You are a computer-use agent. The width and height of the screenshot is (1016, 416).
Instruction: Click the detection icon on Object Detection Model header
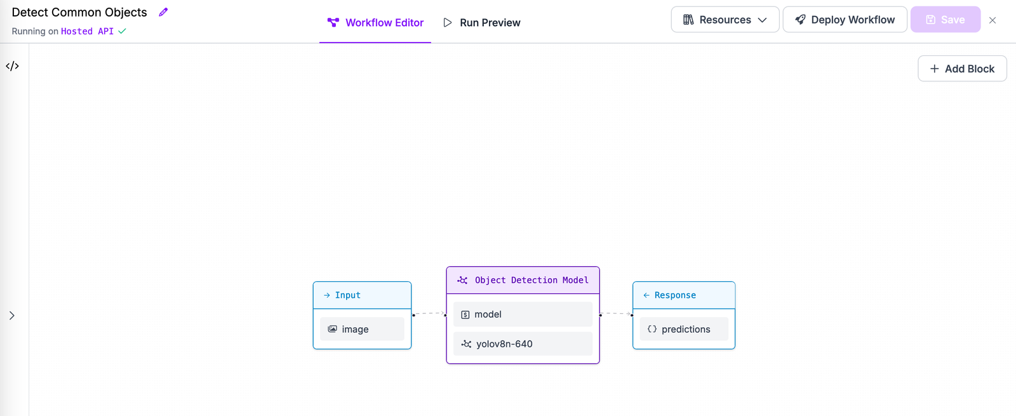pos(462,279)
